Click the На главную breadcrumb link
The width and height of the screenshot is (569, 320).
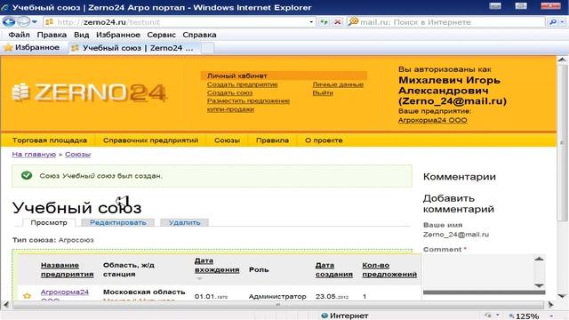(x=34, y=154)
